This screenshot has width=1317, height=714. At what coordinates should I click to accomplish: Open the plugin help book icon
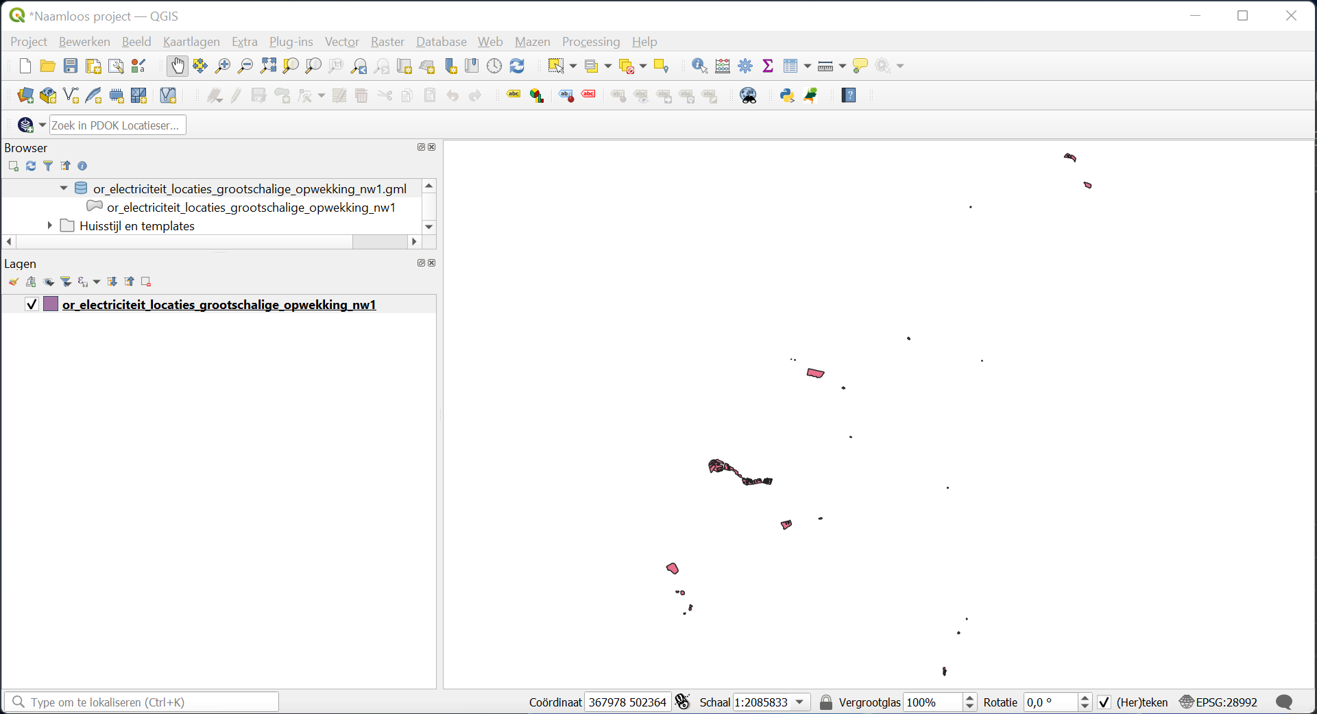pyautogui.click(x=849, y=95)
